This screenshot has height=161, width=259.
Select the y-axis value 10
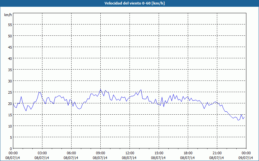click(x=10, y=126)
